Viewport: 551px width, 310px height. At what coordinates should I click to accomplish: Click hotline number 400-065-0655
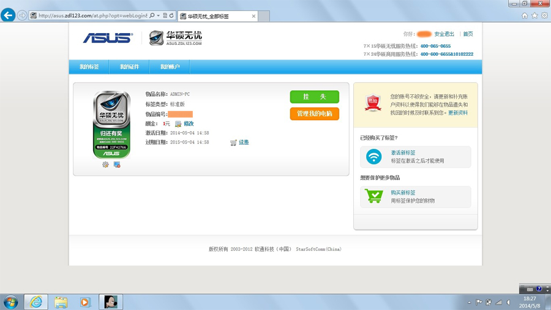click(435, 46)
